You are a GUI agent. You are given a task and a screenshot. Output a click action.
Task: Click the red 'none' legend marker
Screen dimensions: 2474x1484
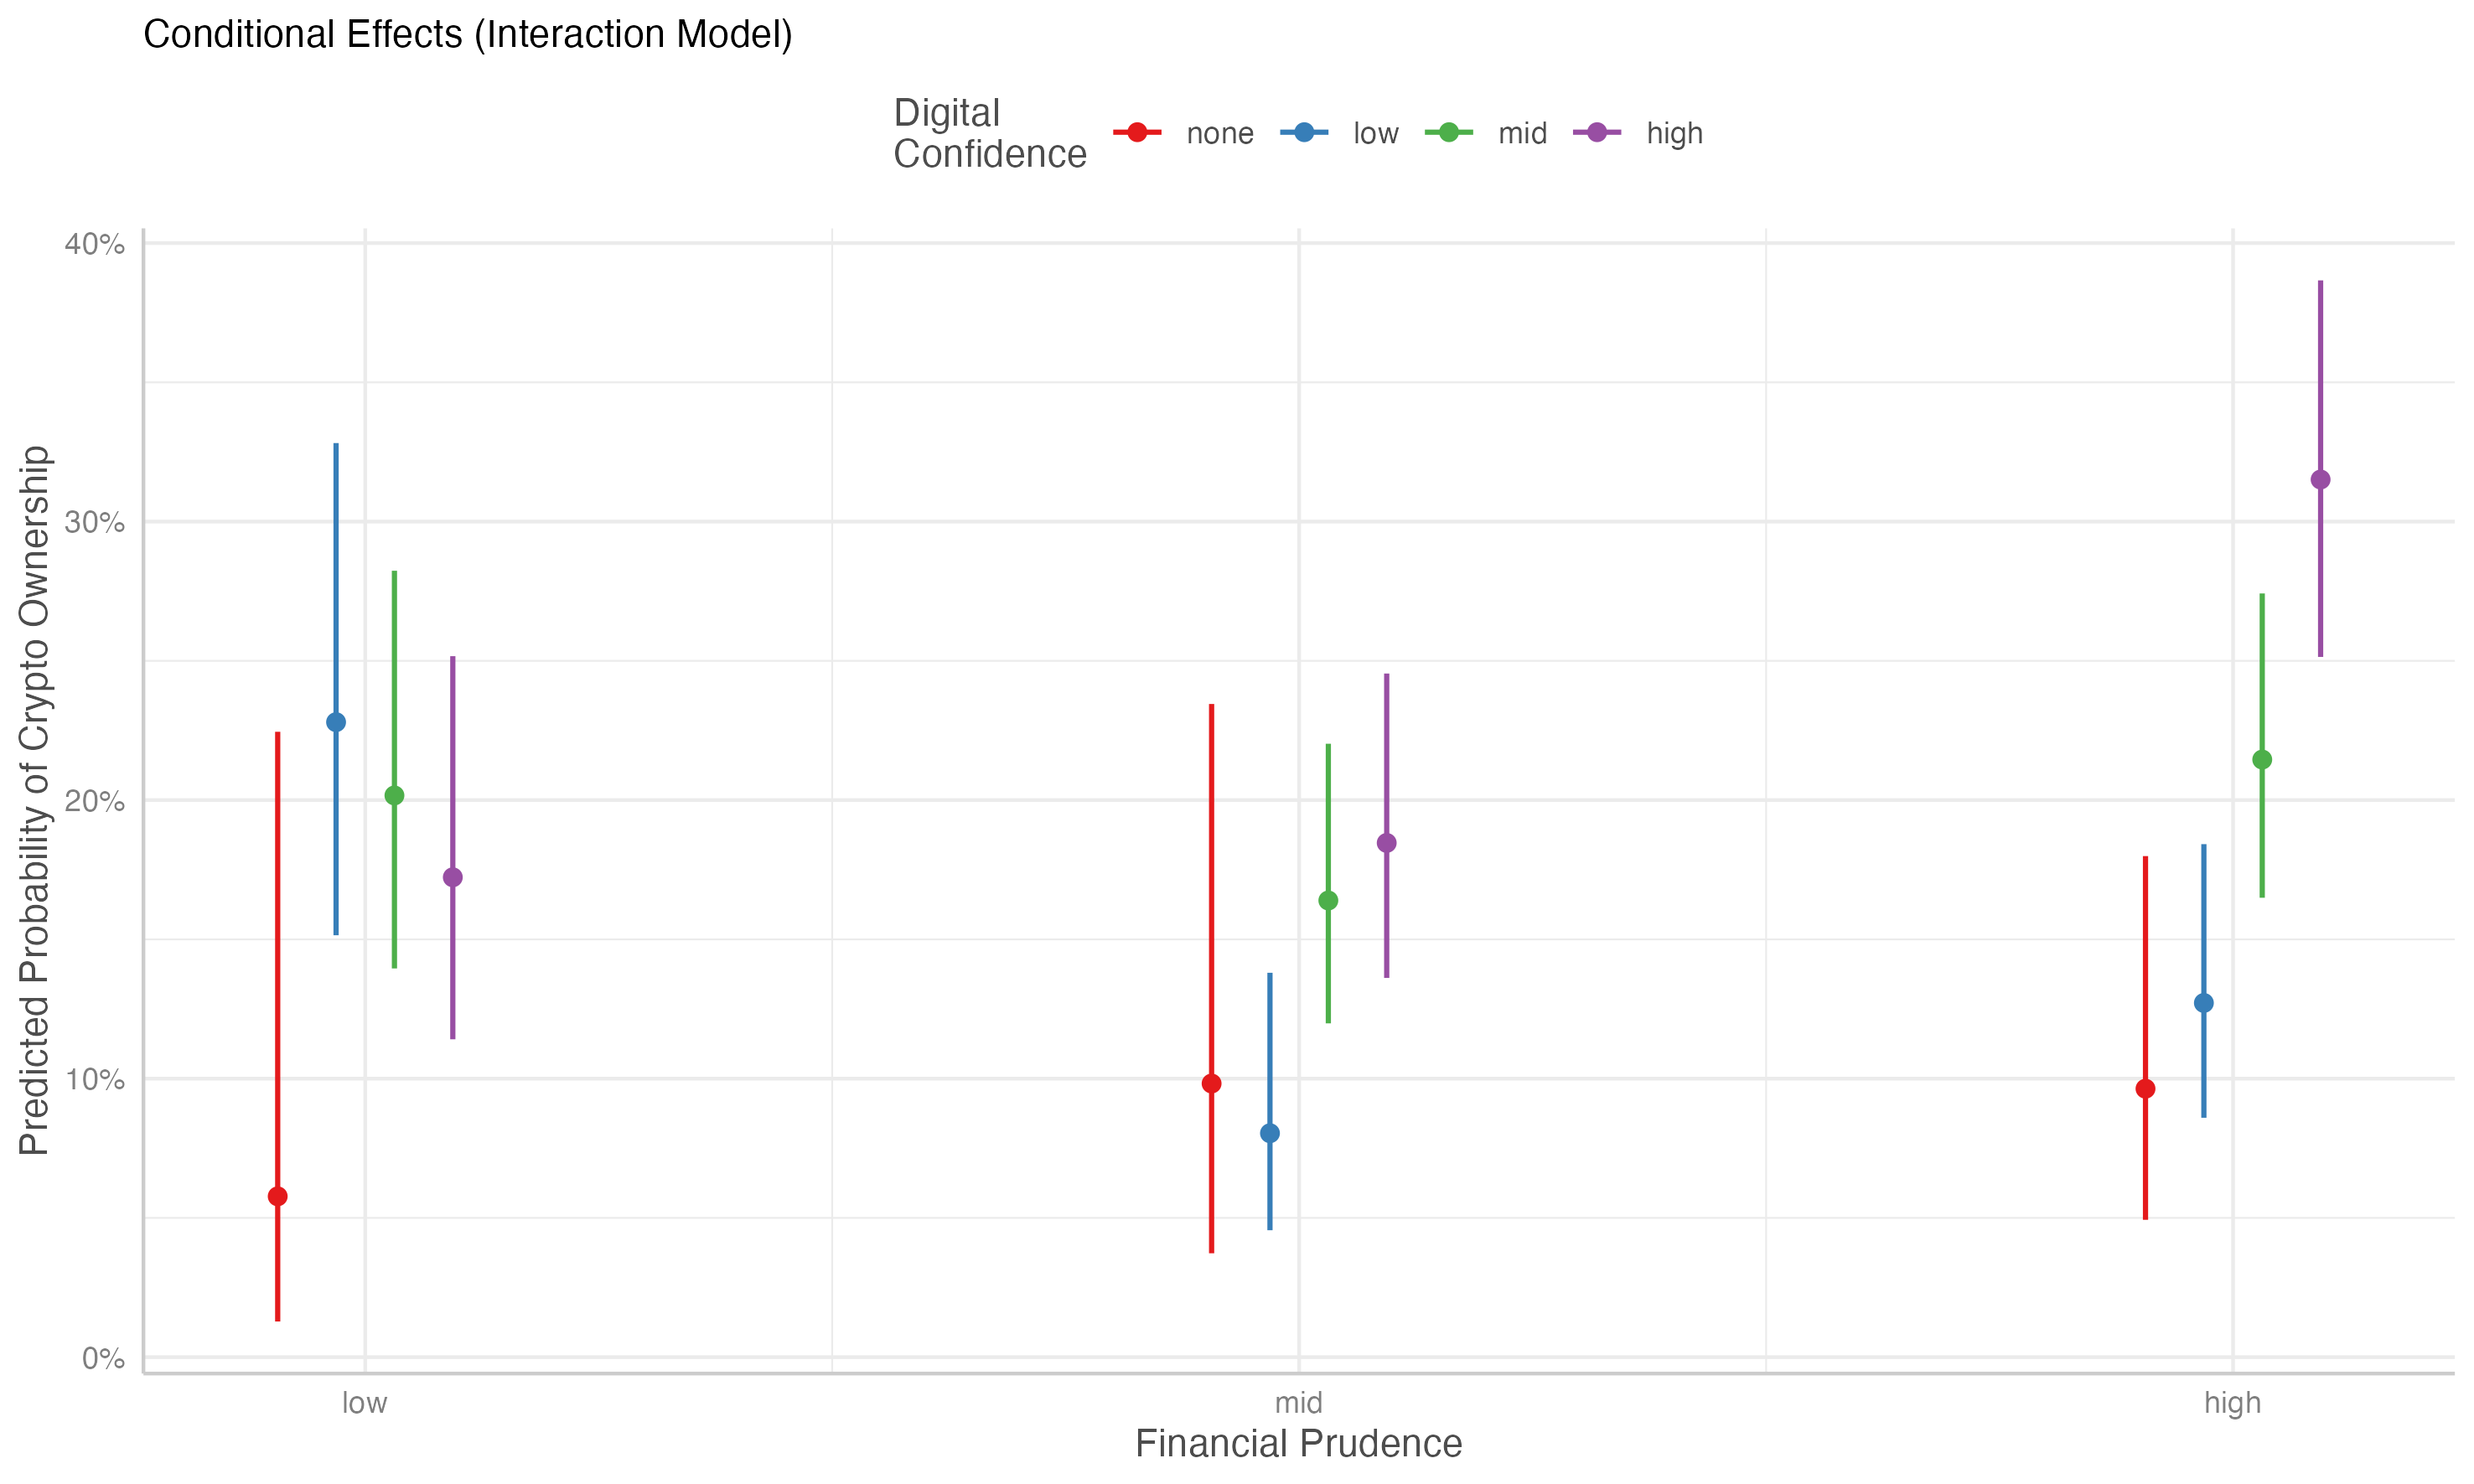[1137, 133]
